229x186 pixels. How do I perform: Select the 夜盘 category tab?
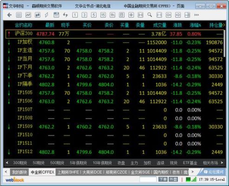(x=121, y=163)
